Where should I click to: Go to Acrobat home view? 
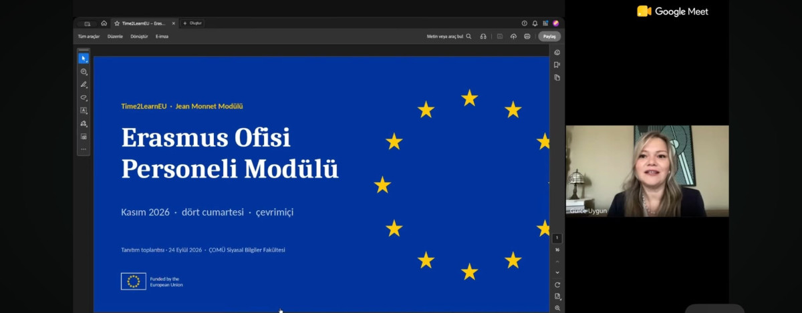tap(104, 23)
